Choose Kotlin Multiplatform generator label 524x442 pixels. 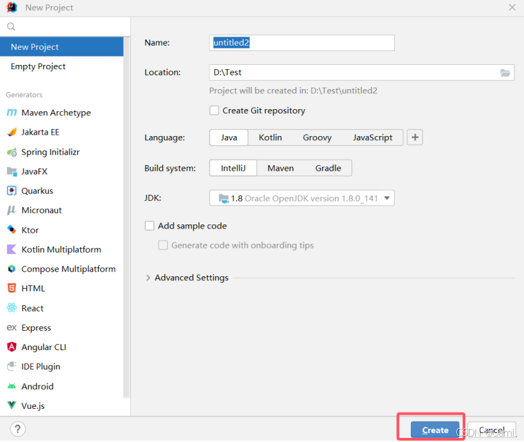pos(61,249)
